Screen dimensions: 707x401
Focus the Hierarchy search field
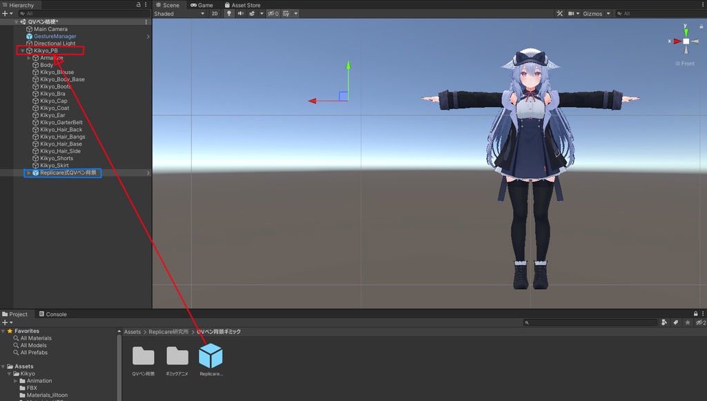pos(84,14)
